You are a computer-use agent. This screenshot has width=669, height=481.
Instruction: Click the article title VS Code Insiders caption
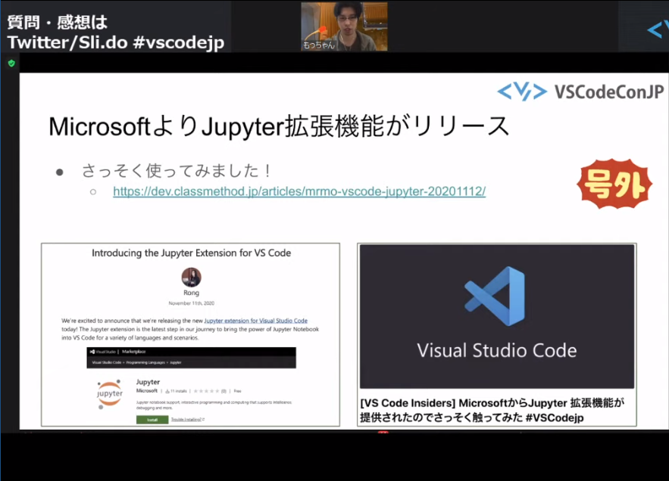point(492,410)
